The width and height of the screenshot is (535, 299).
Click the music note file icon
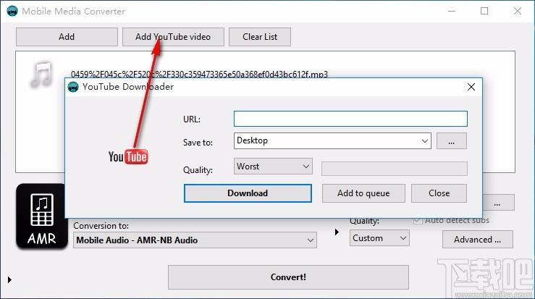click(x=41, y=74)
